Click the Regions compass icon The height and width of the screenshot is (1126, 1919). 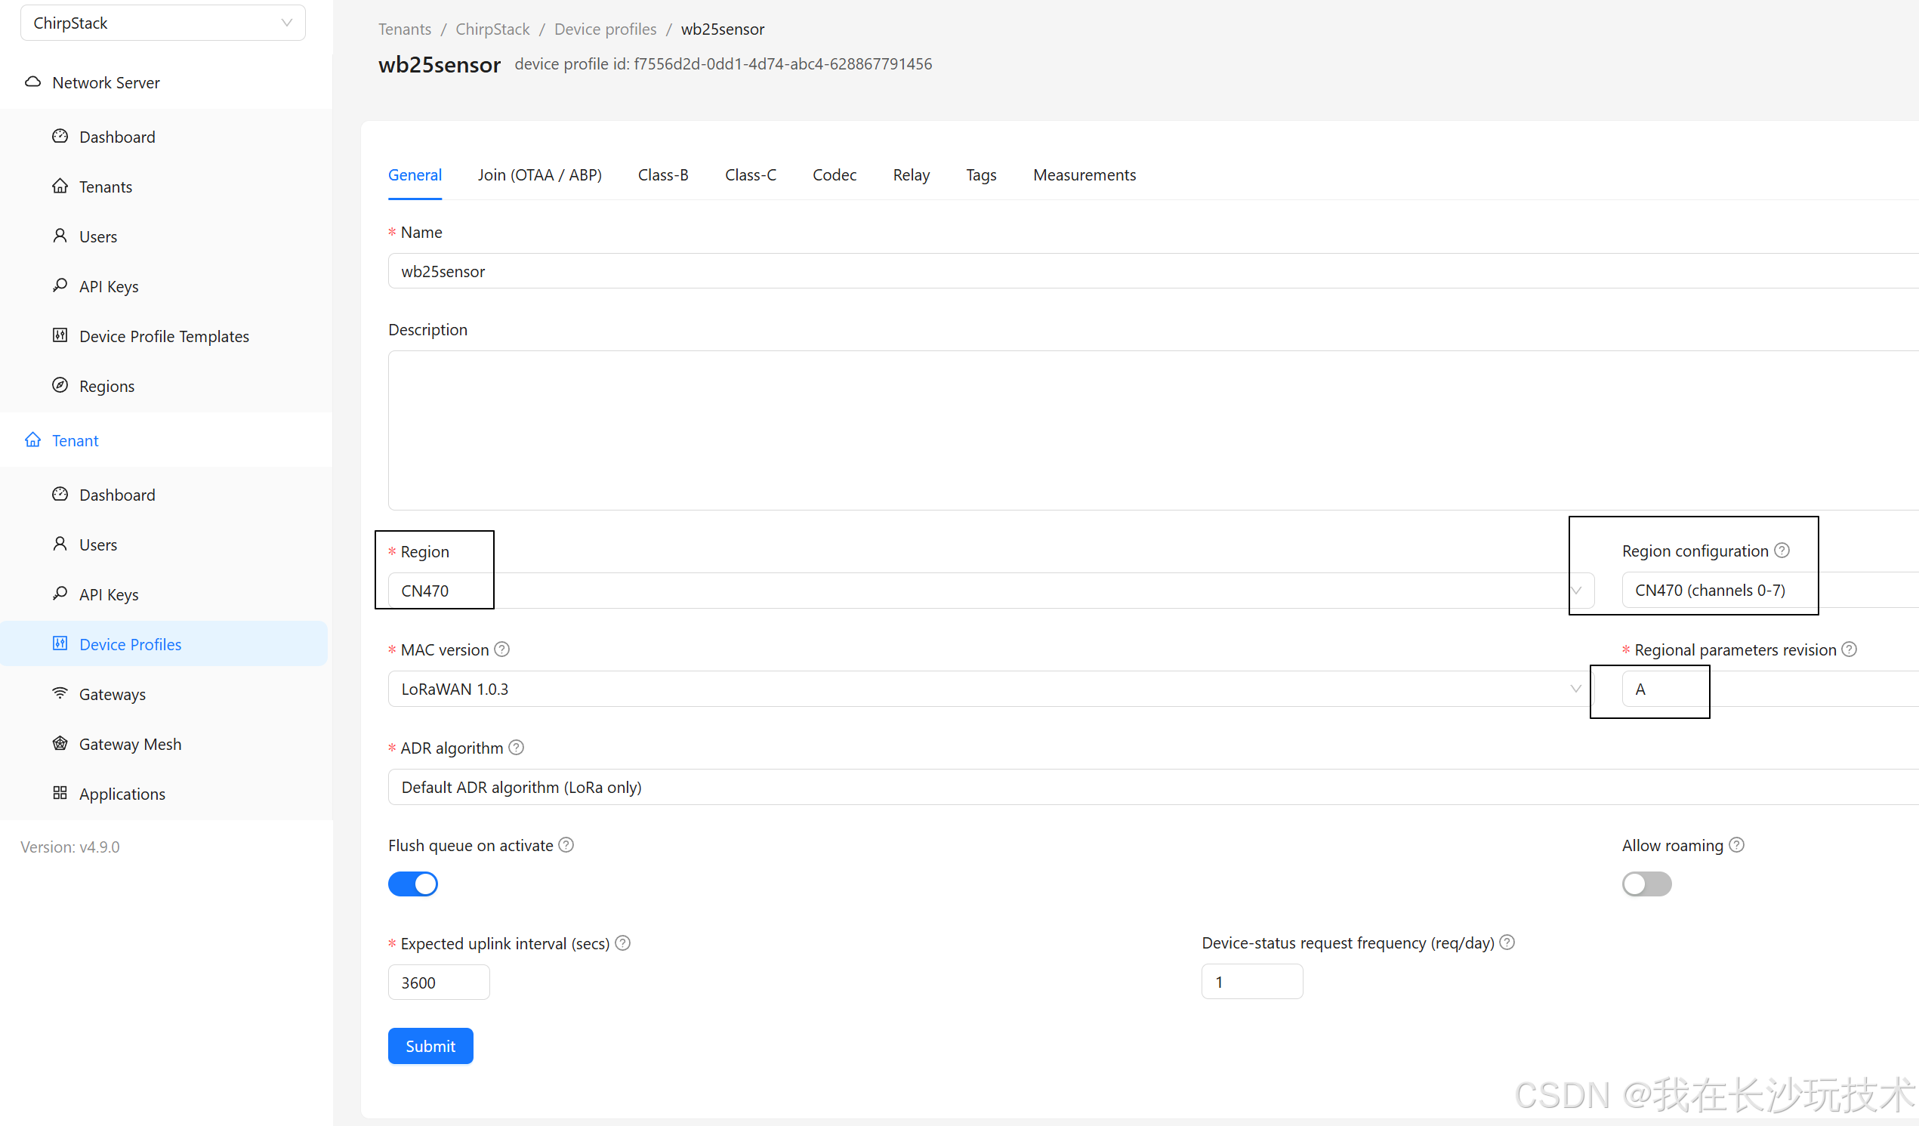coord(60,385)
